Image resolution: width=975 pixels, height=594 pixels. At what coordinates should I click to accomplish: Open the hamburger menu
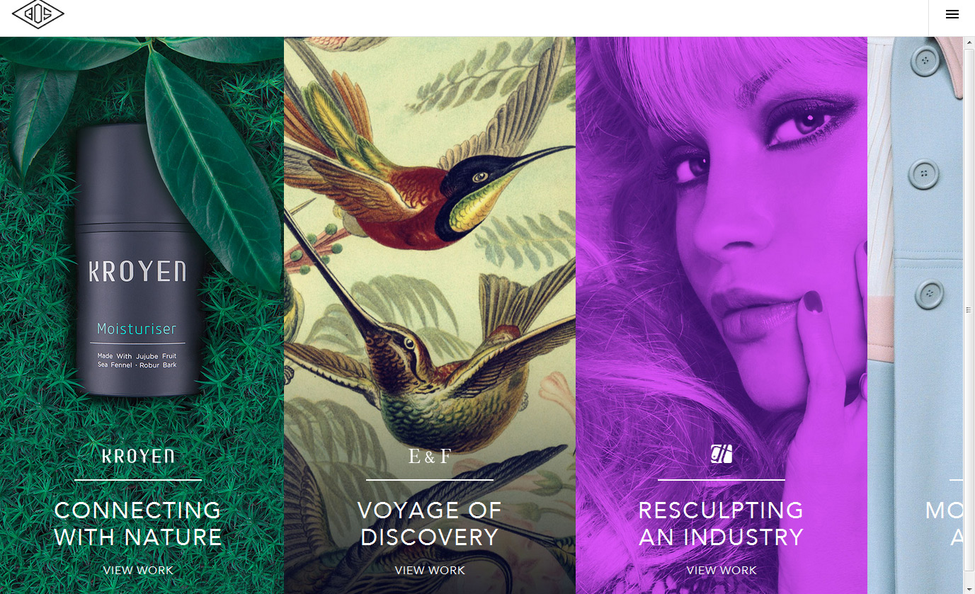pos(952,14)
